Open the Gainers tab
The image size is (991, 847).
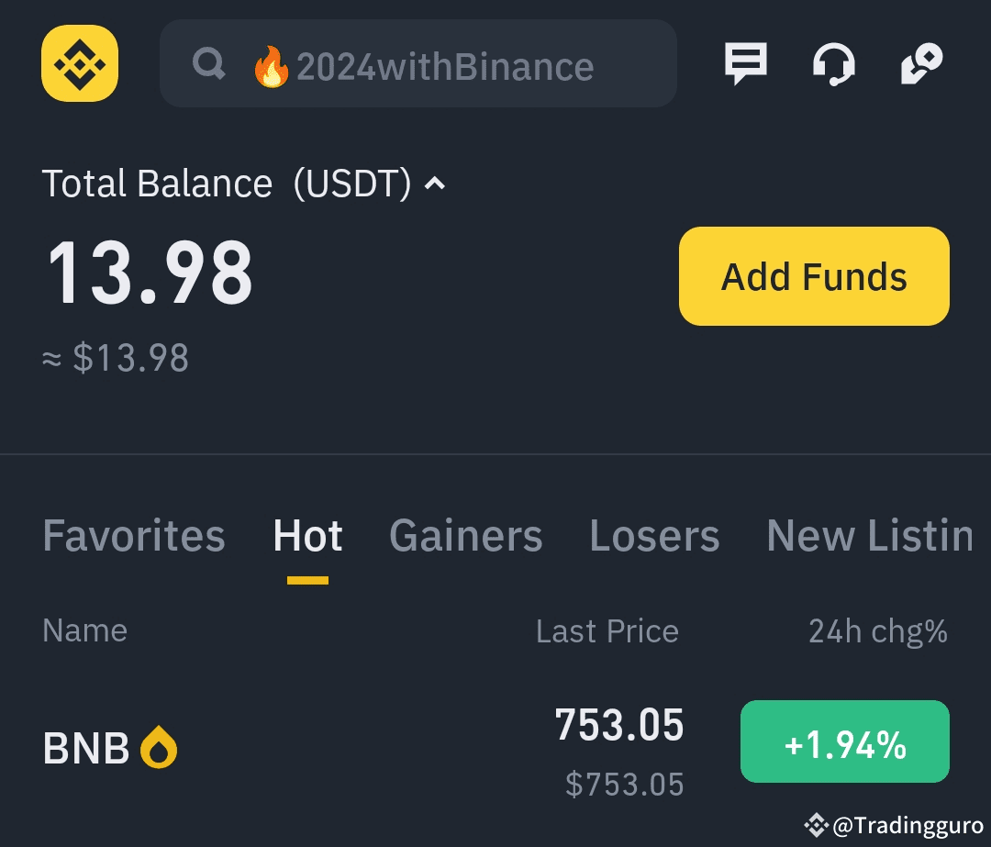465,536
